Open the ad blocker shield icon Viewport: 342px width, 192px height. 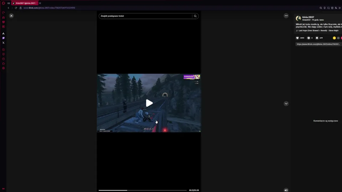tap(332, 8)
